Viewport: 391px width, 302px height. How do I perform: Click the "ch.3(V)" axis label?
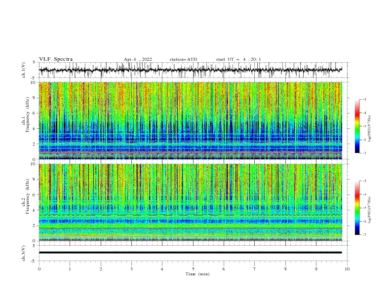click(24, 253)
